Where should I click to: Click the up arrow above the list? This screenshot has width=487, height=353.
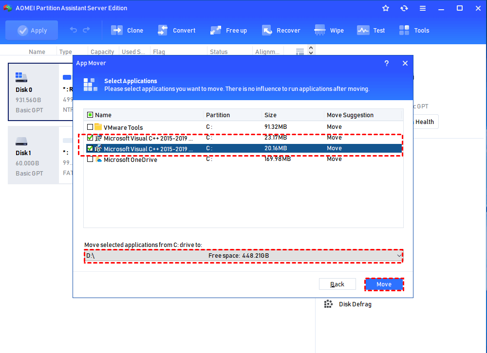[x=311, y=48]
